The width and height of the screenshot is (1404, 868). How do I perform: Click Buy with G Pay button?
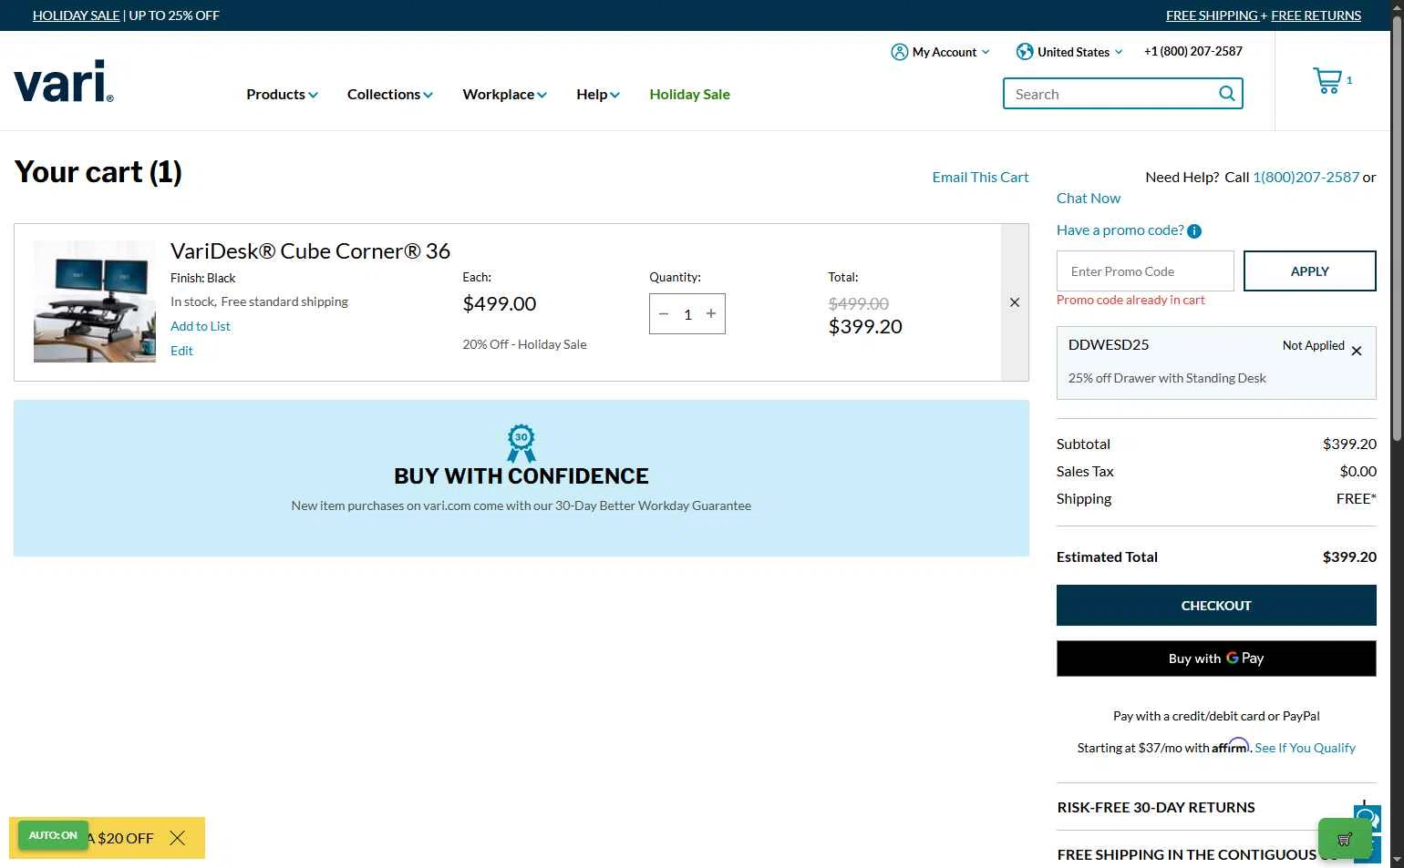[x=1216, y=659]
